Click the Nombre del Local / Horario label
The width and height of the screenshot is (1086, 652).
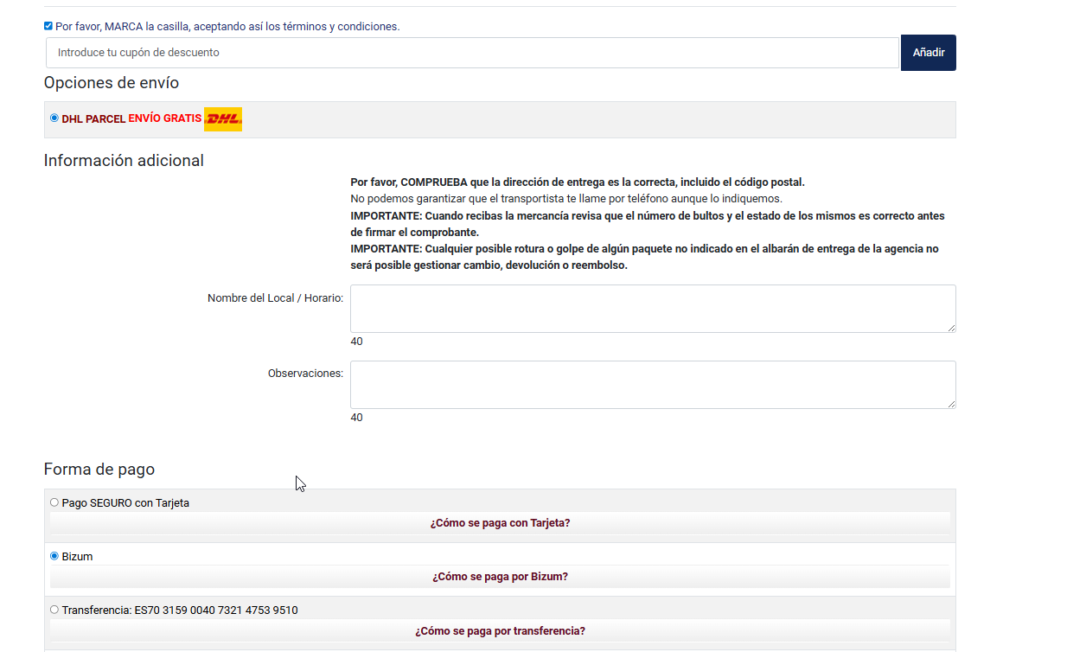click(276, 298)
